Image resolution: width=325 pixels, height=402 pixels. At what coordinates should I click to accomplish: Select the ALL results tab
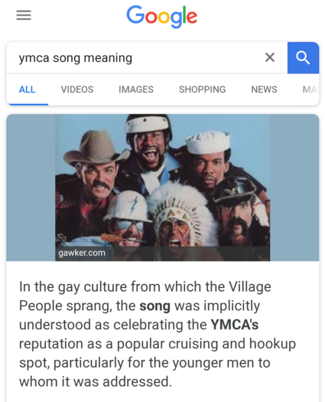27,89
